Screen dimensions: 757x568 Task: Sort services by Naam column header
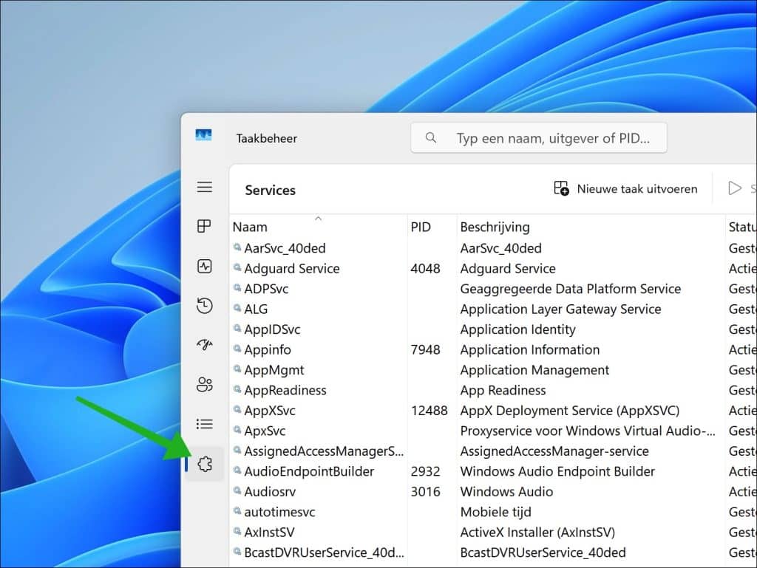pyautogui.click(x=250, y=227)
